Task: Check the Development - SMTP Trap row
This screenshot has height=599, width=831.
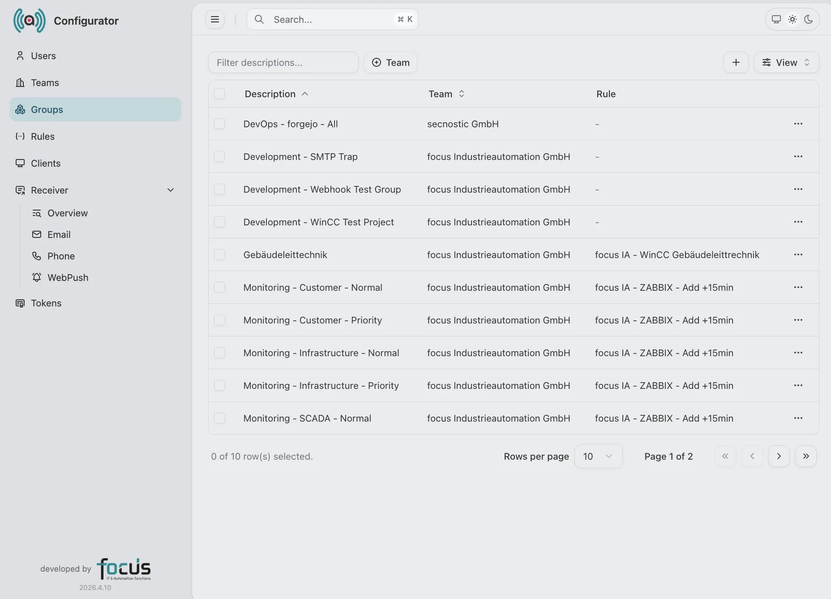Action: [x=219, y=156]
